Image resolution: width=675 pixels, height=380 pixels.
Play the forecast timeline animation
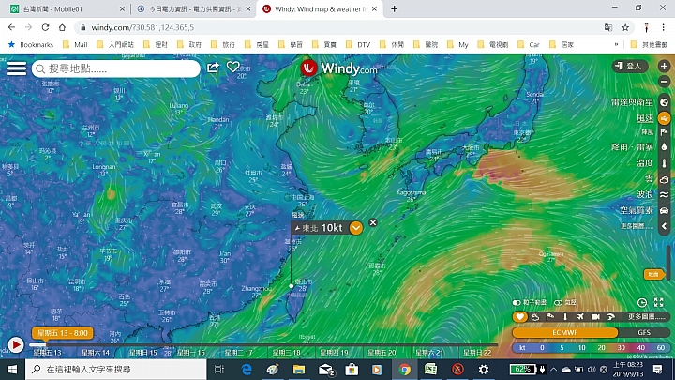pyautogui.click(x=16, y=345)
